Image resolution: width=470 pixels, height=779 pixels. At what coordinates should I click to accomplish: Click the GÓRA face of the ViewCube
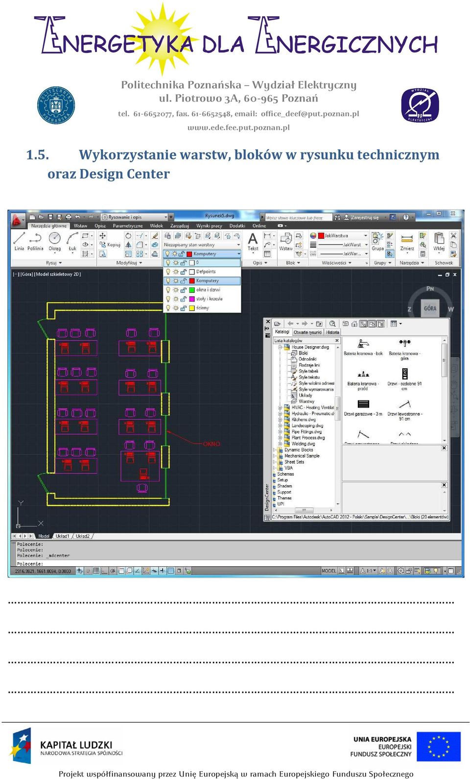[430, 309]
